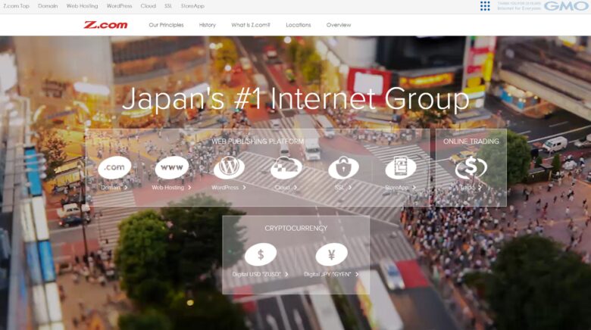Screen dimensions: 591x330
Task: Click the top bar StoreApp link
Action: tap(192, 6)
